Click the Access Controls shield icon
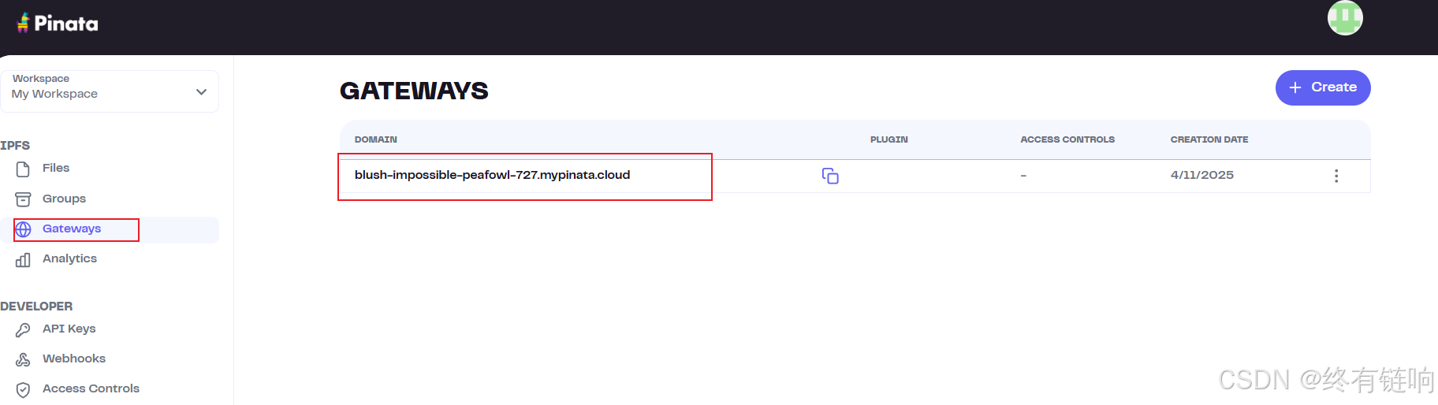The height and width of the screenshot is (405, 1438). click(23, 389)
